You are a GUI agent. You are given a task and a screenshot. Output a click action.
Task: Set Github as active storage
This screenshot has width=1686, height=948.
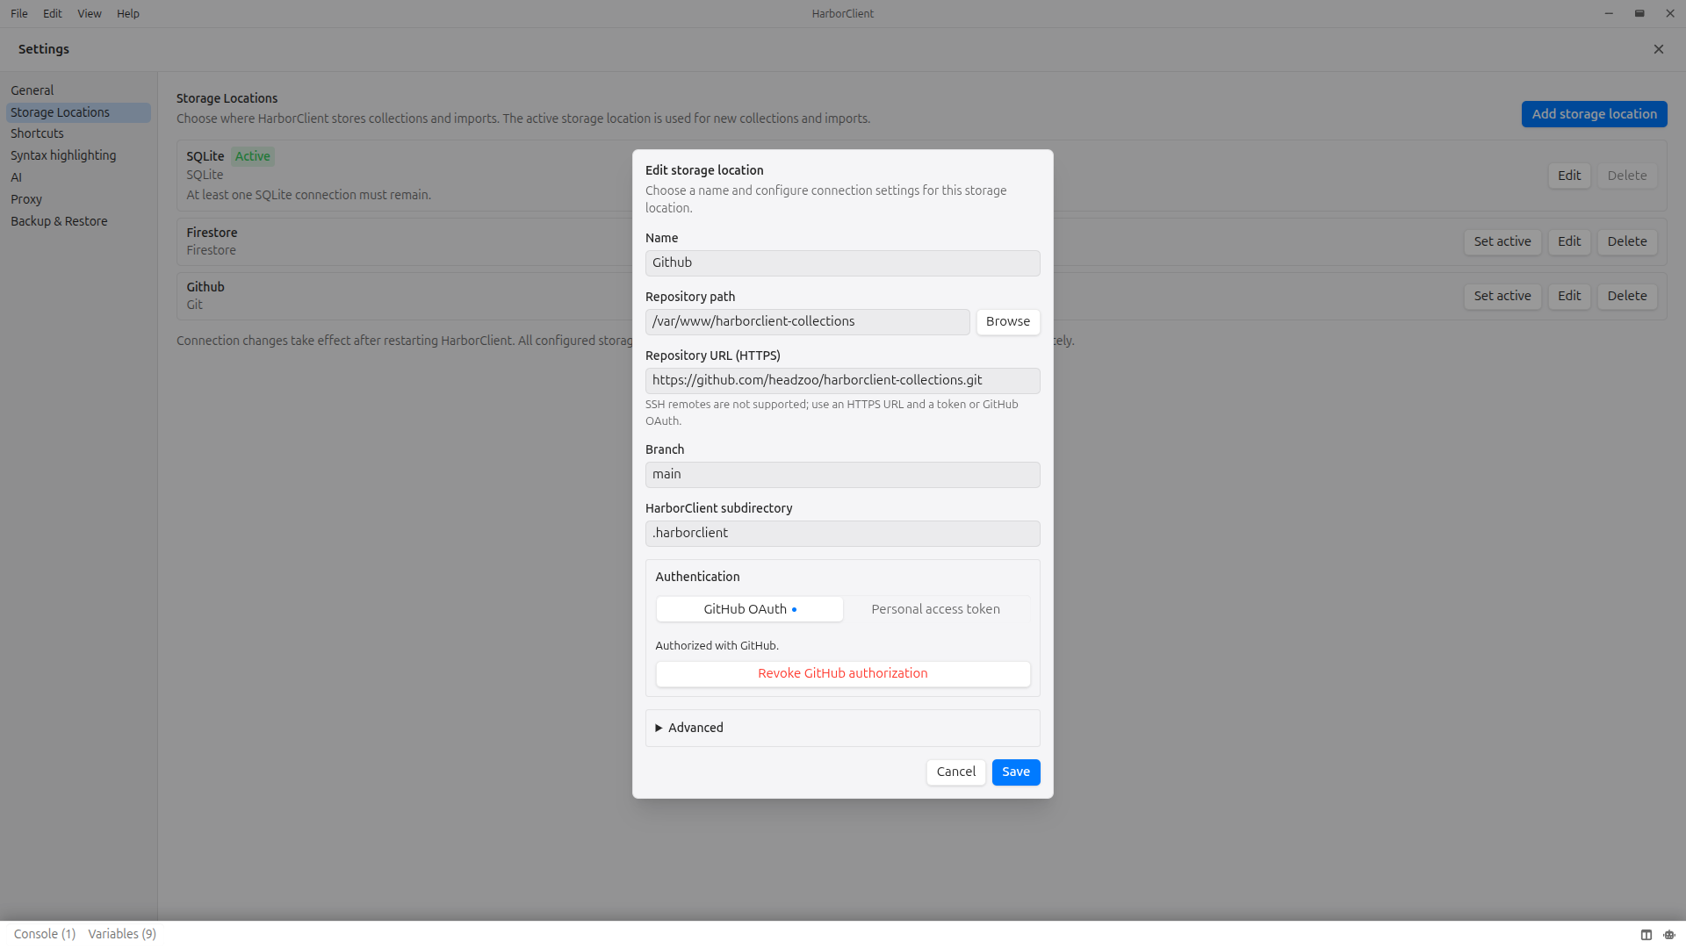point(1502,296)
